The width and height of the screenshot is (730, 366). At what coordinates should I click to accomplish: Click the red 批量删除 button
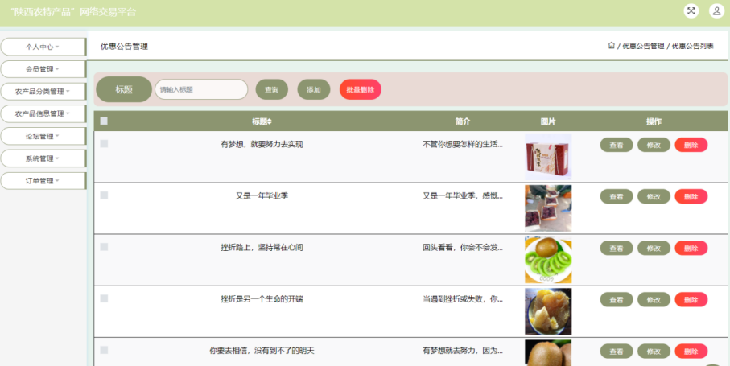pyautogui.click(x=361, y=90)
